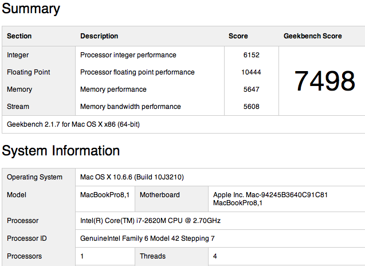The height and width of the screenshot is (266, 365).
Task: Select the Memory section label
Action: tap(19, 89)
